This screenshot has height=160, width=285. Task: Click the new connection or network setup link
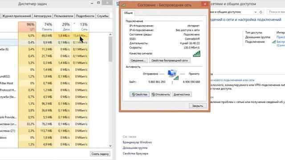point(232,80)
